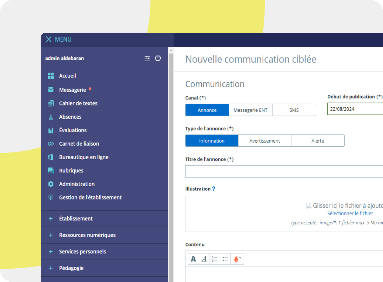Viewport: 383px width, 282px height.
Task: Go to Carnet de liaison
Action: 79,144
